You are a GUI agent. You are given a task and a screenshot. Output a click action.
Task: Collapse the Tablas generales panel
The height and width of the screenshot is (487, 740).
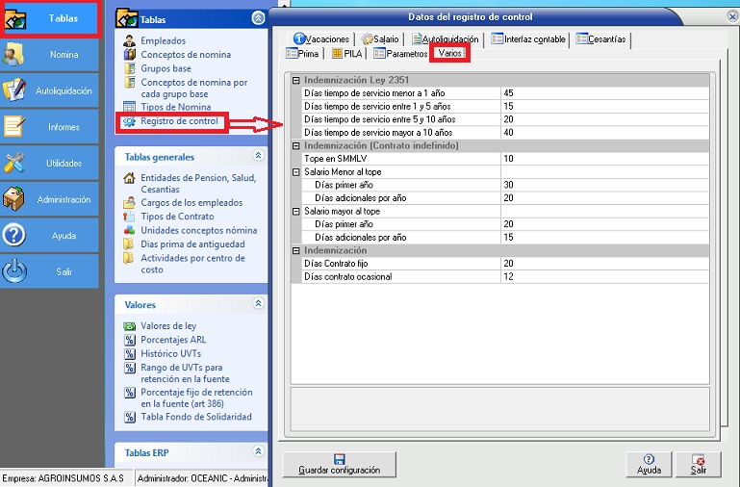tap(257, 156)
